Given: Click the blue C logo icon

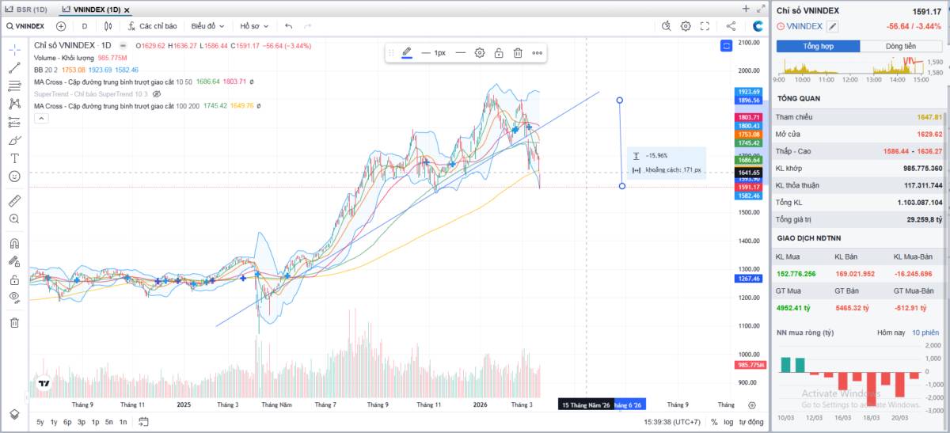Looking at the screenshot, I should 758,26.
